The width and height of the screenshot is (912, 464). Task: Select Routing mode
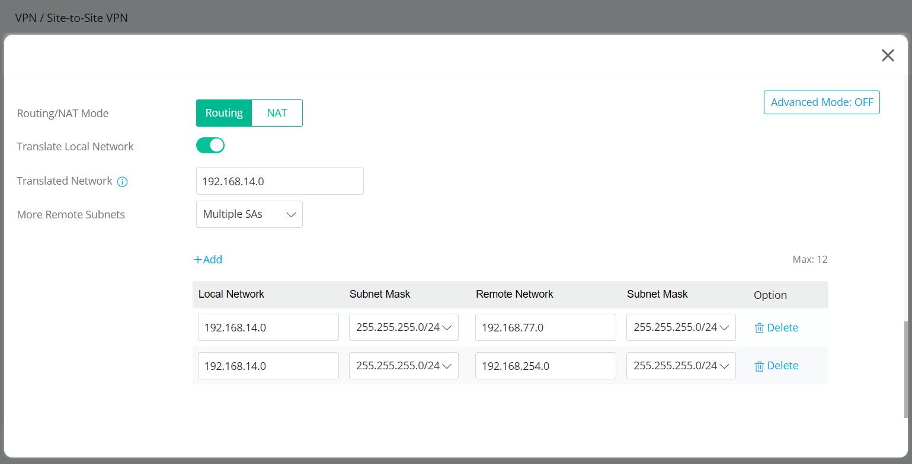[x=224, y=113]
